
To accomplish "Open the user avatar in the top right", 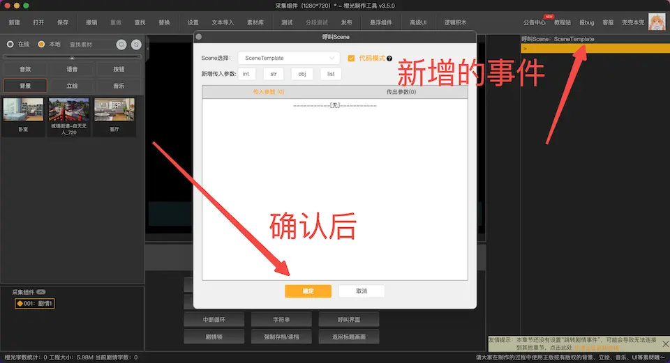I will pos(657,22).
